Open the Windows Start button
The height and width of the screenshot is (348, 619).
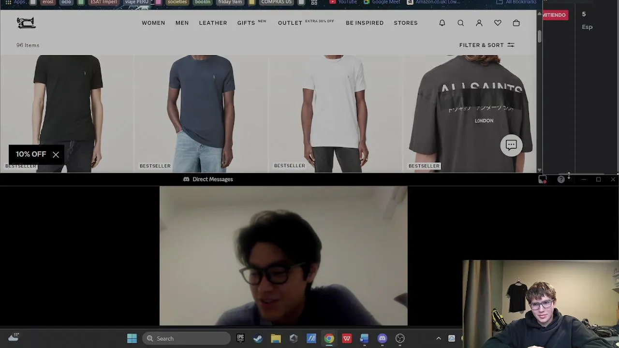(132, 338)
